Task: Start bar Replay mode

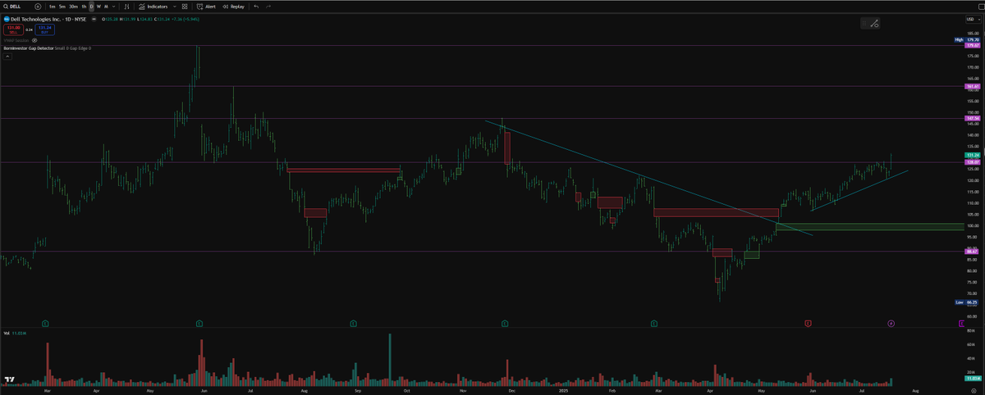Action: click(233, 7)
